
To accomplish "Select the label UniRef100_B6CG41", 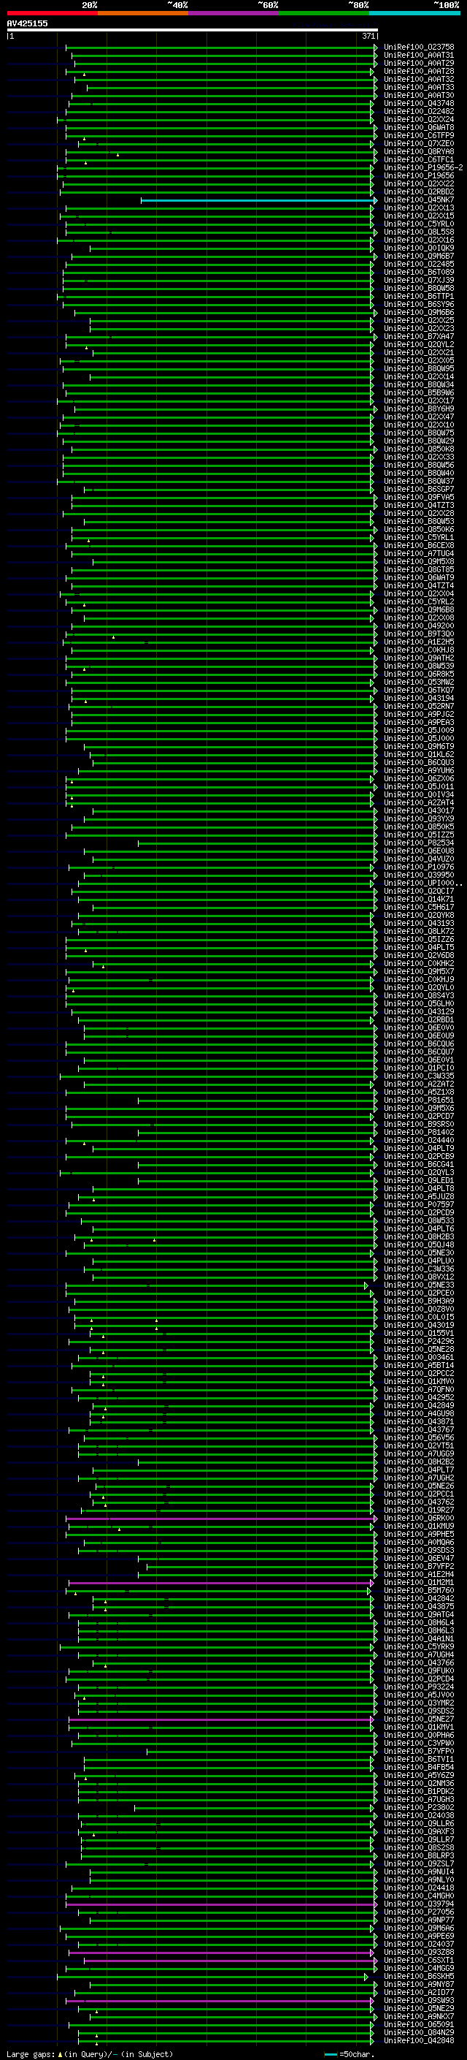I will (x=419, y=1164).
